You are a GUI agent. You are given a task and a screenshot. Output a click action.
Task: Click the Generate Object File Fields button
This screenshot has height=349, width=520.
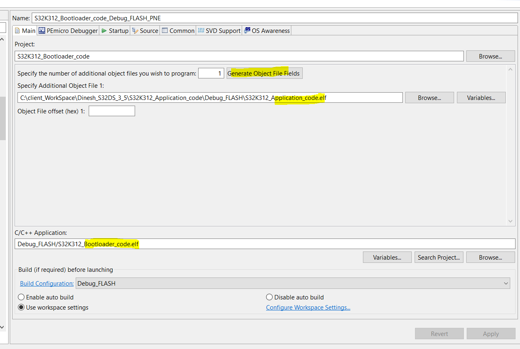(x=264, y=73)
